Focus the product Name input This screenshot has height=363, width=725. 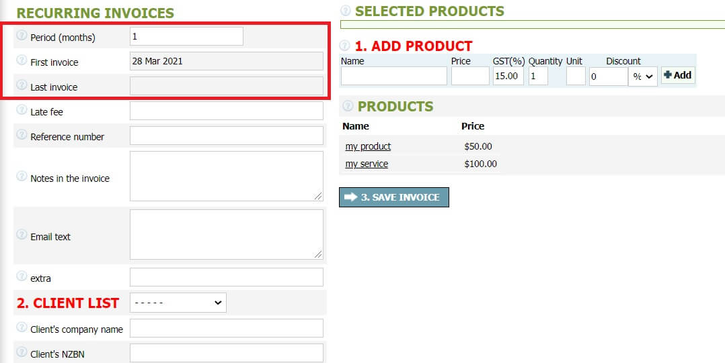coord(394,76)
